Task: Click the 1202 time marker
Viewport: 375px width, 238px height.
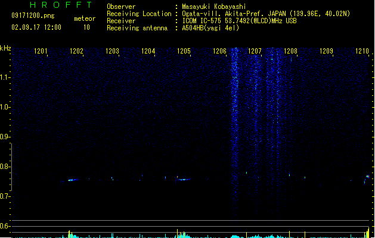Action: click(x=76, y=51)
